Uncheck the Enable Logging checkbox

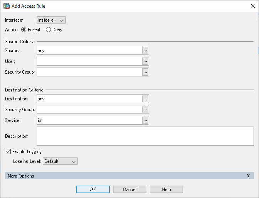[8, 151]
